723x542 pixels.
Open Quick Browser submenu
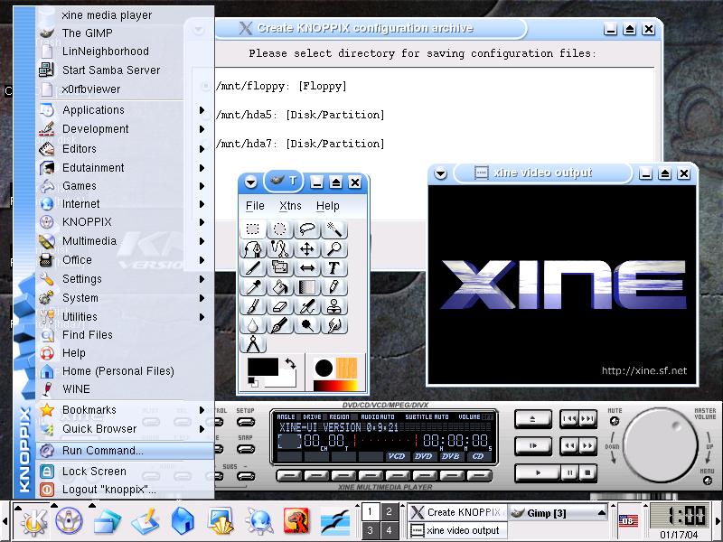tap(125, 429)
